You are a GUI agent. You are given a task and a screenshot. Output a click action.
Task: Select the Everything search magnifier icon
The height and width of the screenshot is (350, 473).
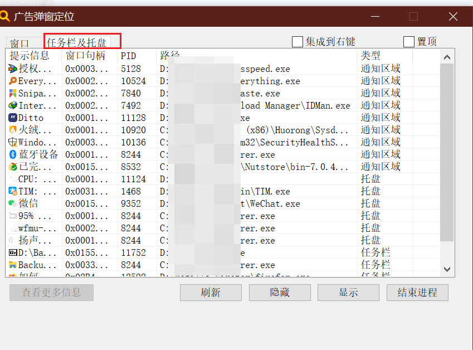[x=13, y=81]
